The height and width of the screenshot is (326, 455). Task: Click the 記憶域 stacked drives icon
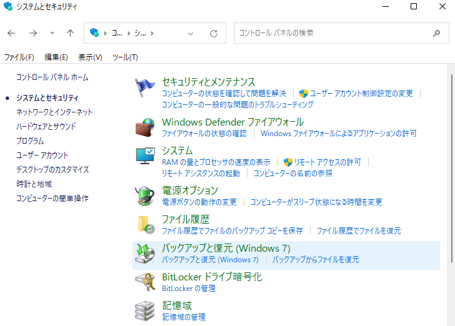click(146, 310)
